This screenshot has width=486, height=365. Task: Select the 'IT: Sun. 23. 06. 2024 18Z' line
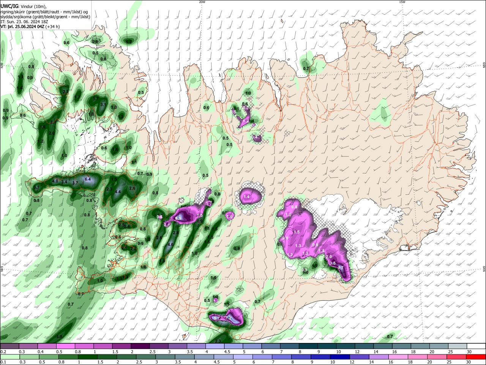coord(24,22)
